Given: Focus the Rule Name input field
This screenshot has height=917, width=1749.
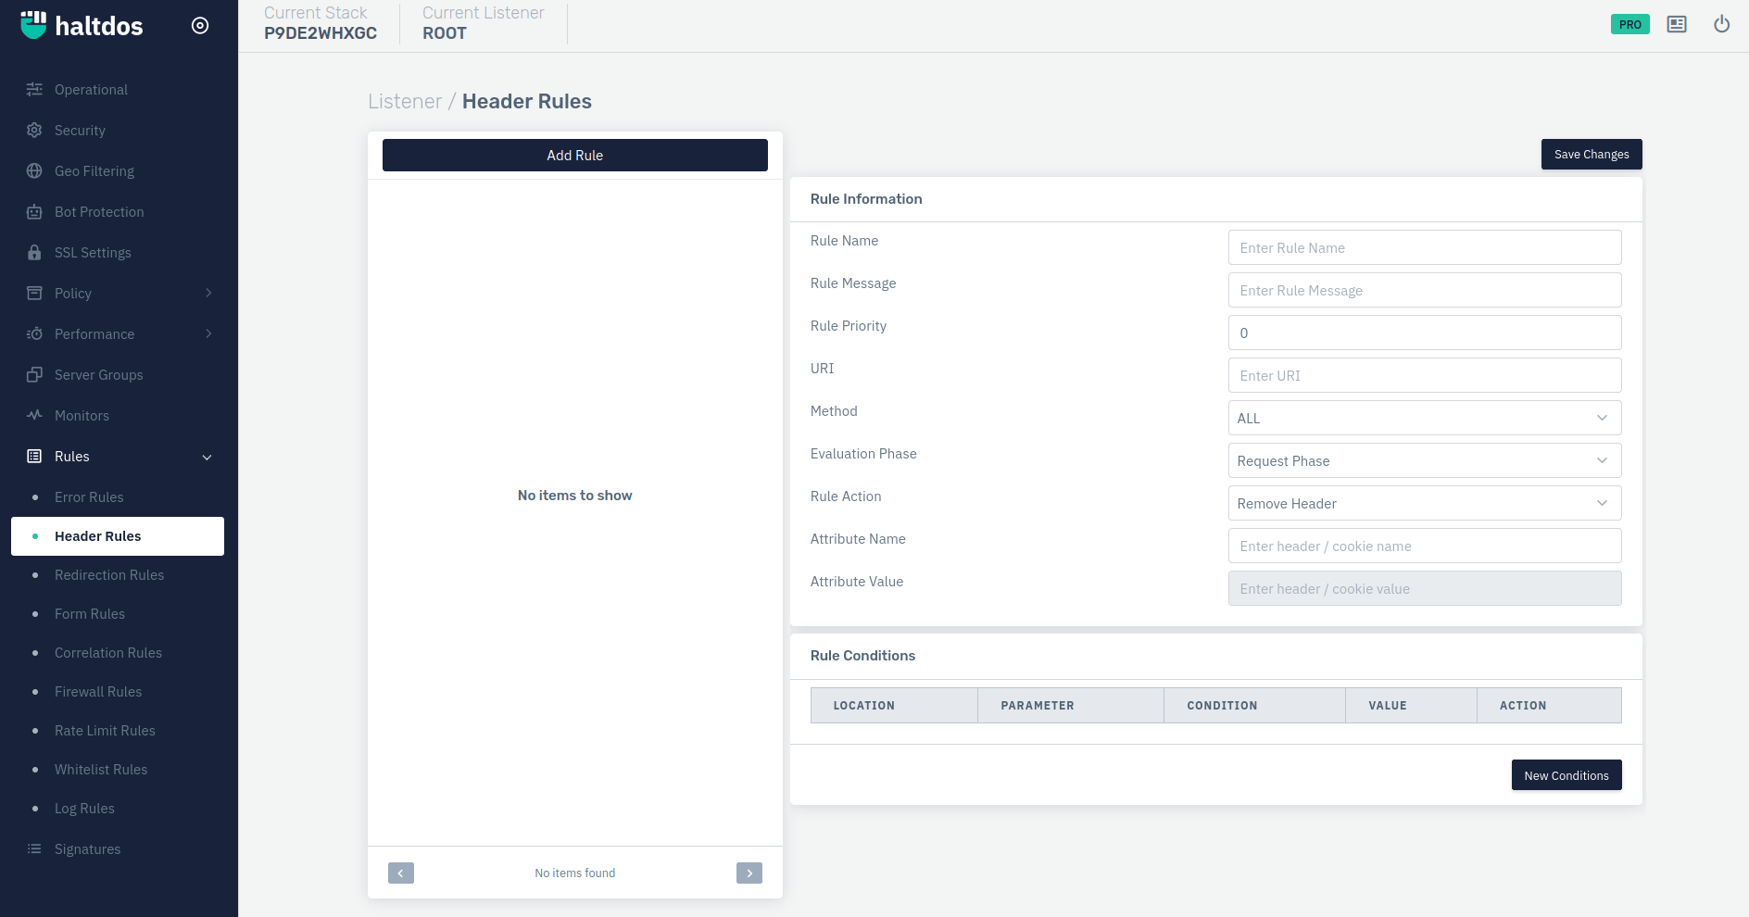Looking at the screenshot, I should pyautogui.click(x=1425, y=248).
